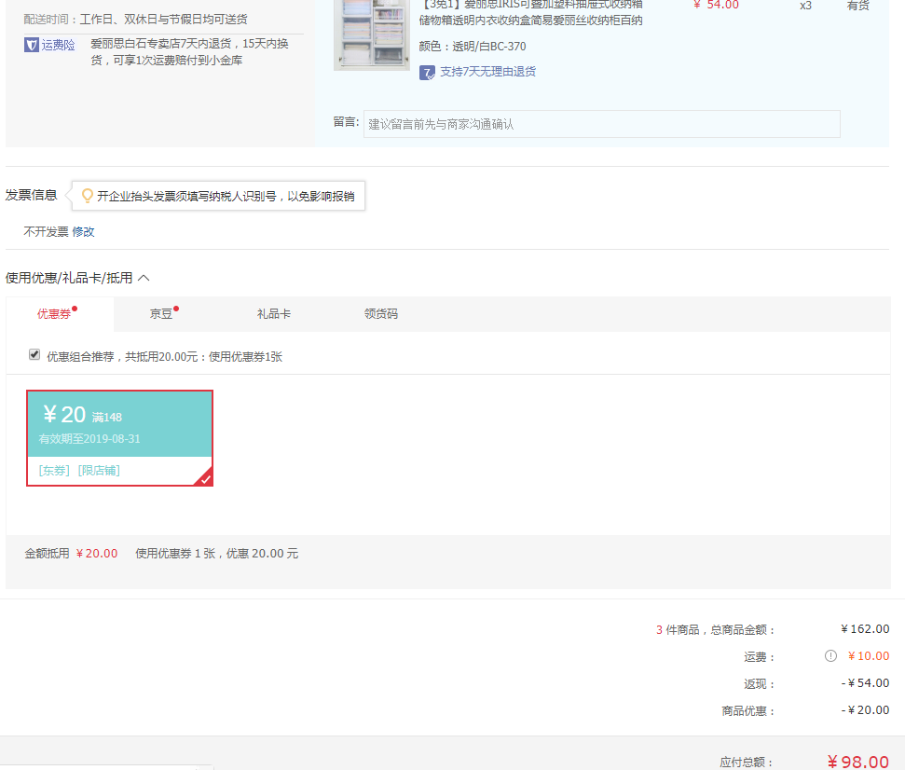This screenshot has width=905, height=770.
Task: Click the 修改 invoice link
Action: (83, 231)
